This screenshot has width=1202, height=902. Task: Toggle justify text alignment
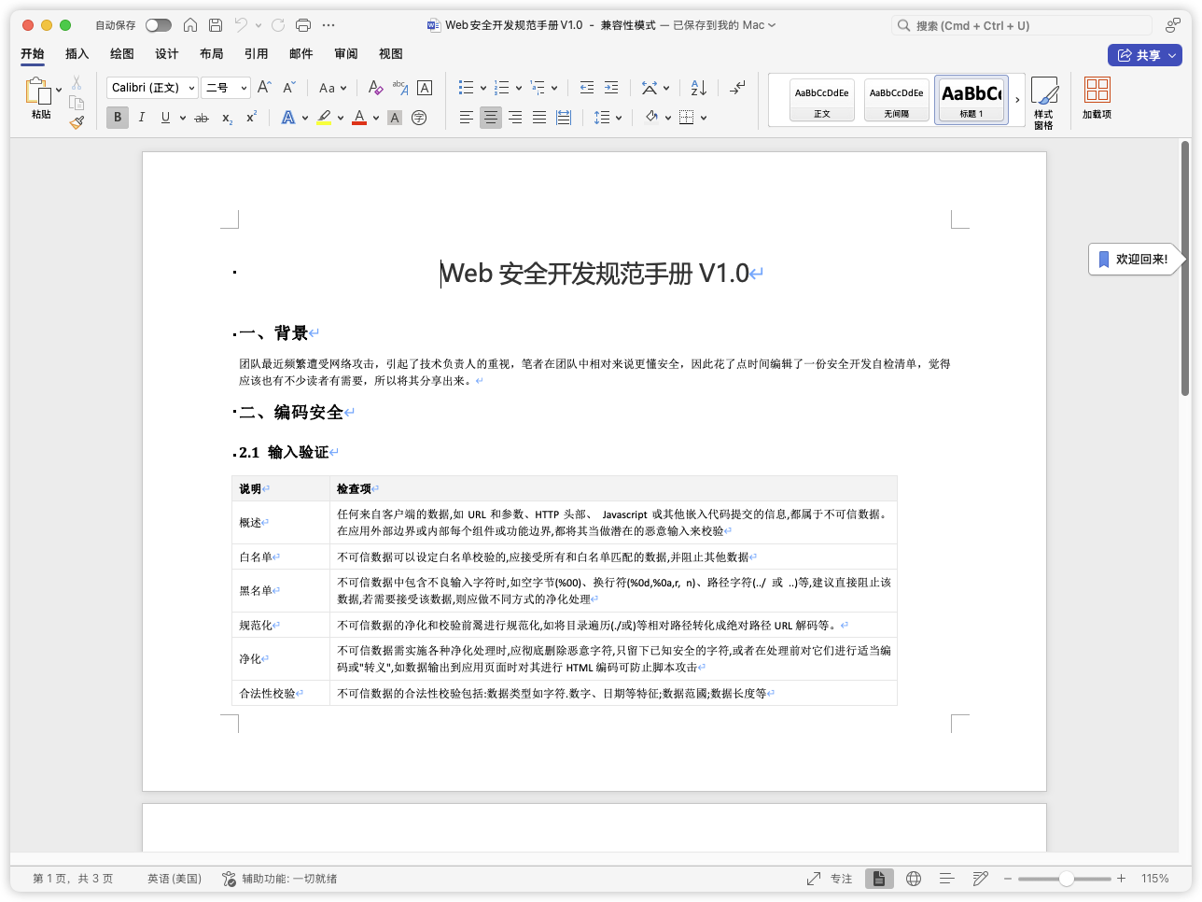(x=538, y=117)
